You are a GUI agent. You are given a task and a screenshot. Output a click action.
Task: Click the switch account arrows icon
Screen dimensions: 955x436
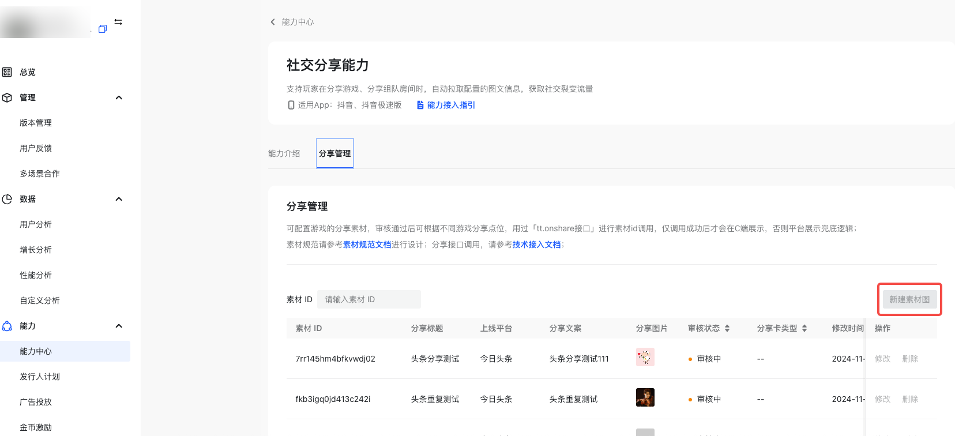coord(118,22)
